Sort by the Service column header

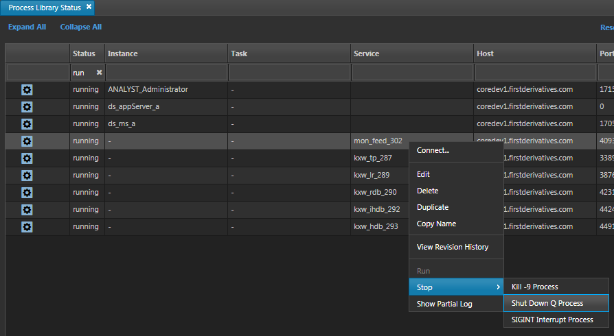(412, 53)
